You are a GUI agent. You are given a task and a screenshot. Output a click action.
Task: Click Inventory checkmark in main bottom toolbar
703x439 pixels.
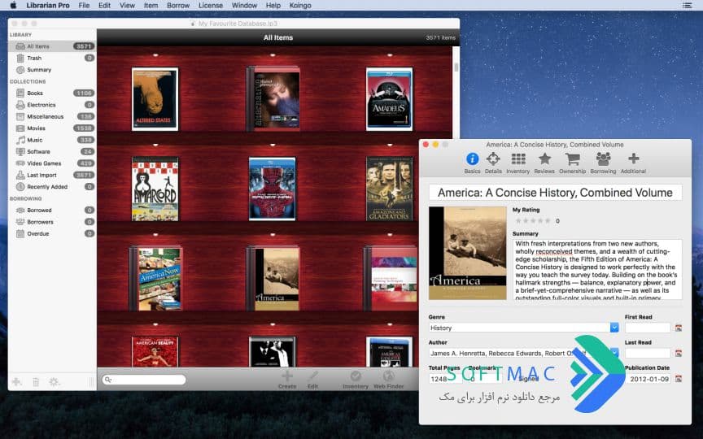356,380
